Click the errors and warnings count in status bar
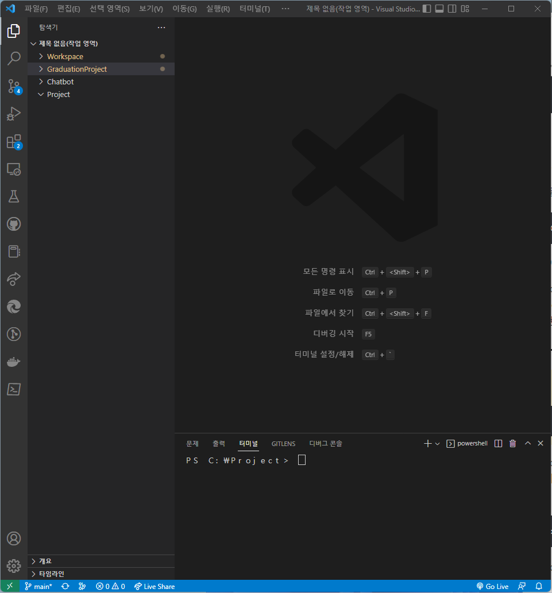 tap(110, 586)
